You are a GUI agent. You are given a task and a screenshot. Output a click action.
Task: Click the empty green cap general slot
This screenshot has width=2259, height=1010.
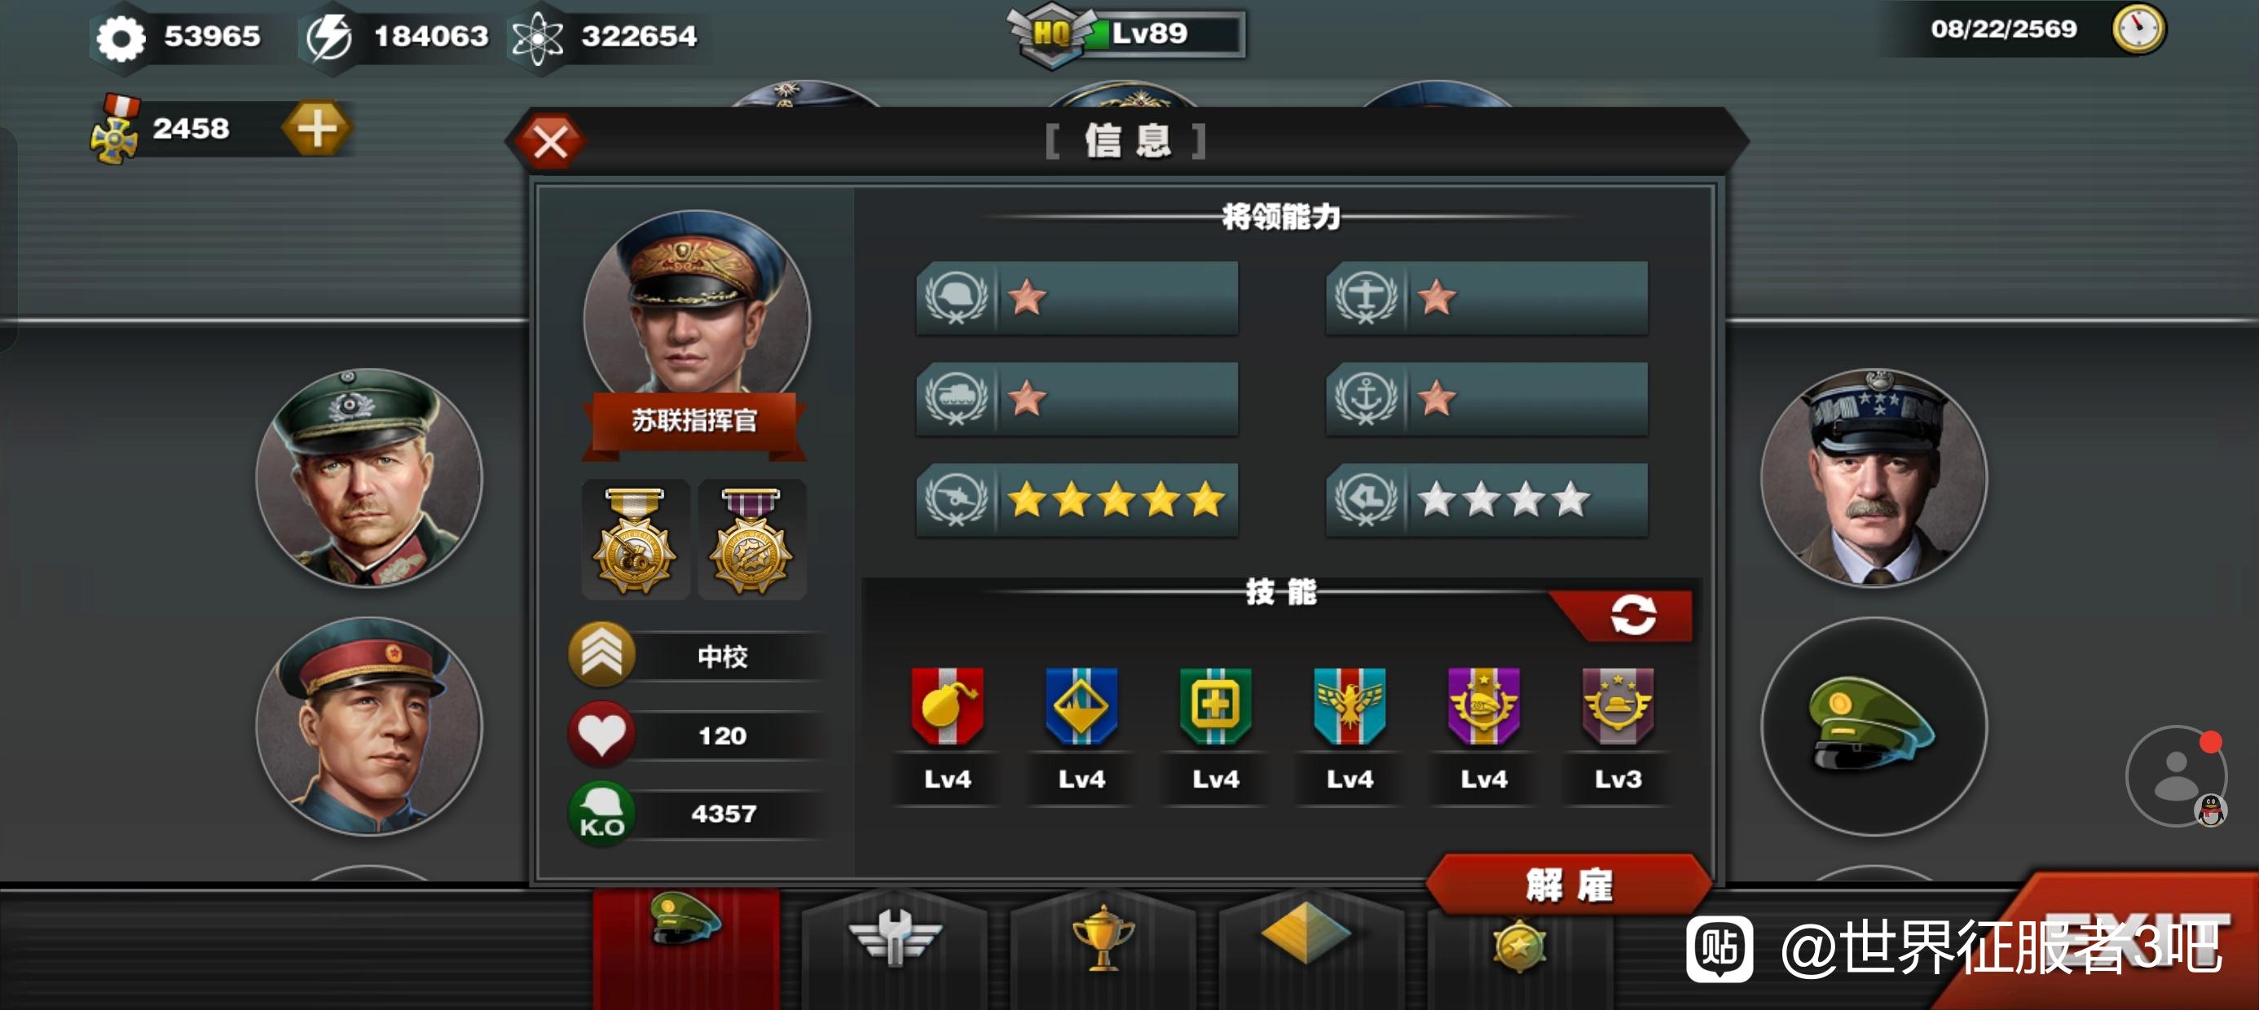click(1874, 727)
